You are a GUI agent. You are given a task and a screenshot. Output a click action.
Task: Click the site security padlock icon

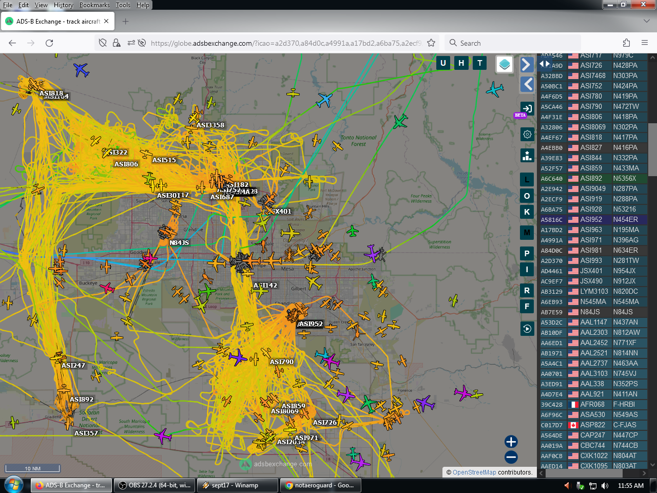117,43
